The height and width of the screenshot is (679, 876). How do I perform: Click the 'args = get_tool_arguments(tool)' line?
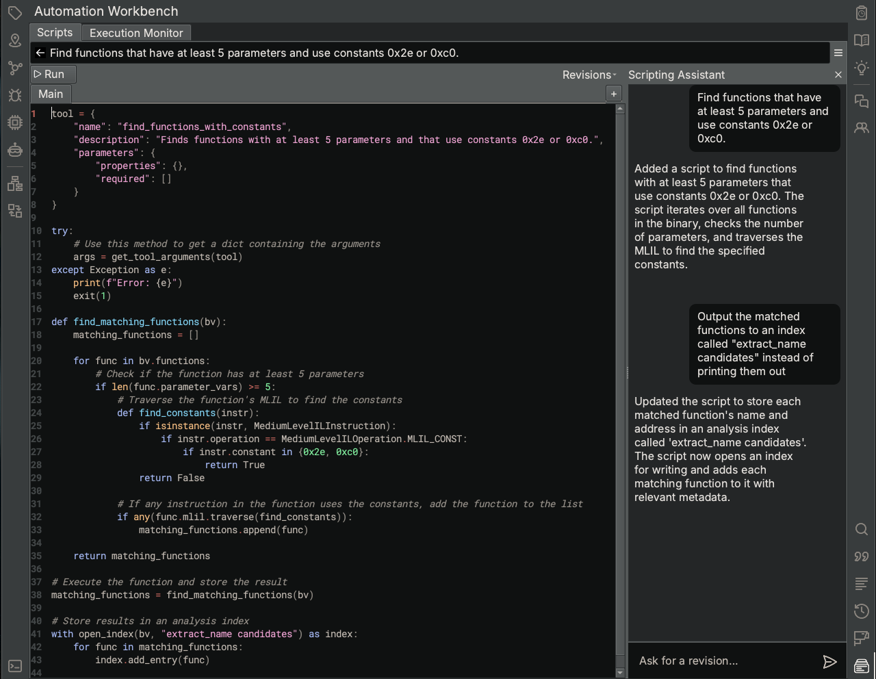click(x=158, y=257)
